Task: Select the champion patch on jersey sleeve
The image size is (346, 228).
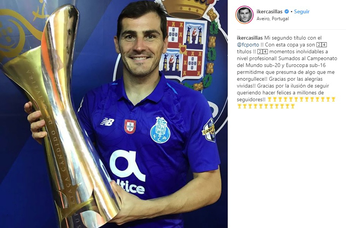Action: tap(209, 130)
